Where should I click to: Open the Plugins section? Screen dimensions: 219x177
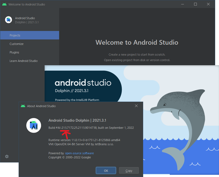[x=14, y=52]
